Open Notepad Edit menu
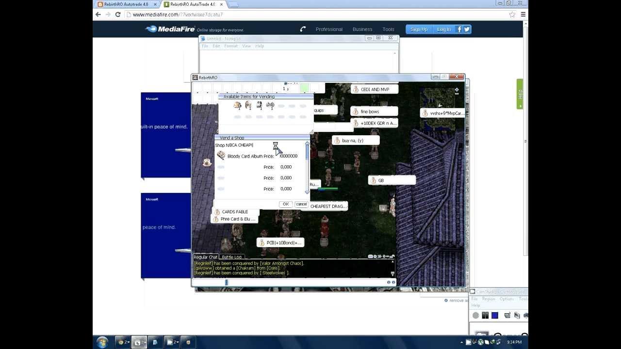 [216, 46]
